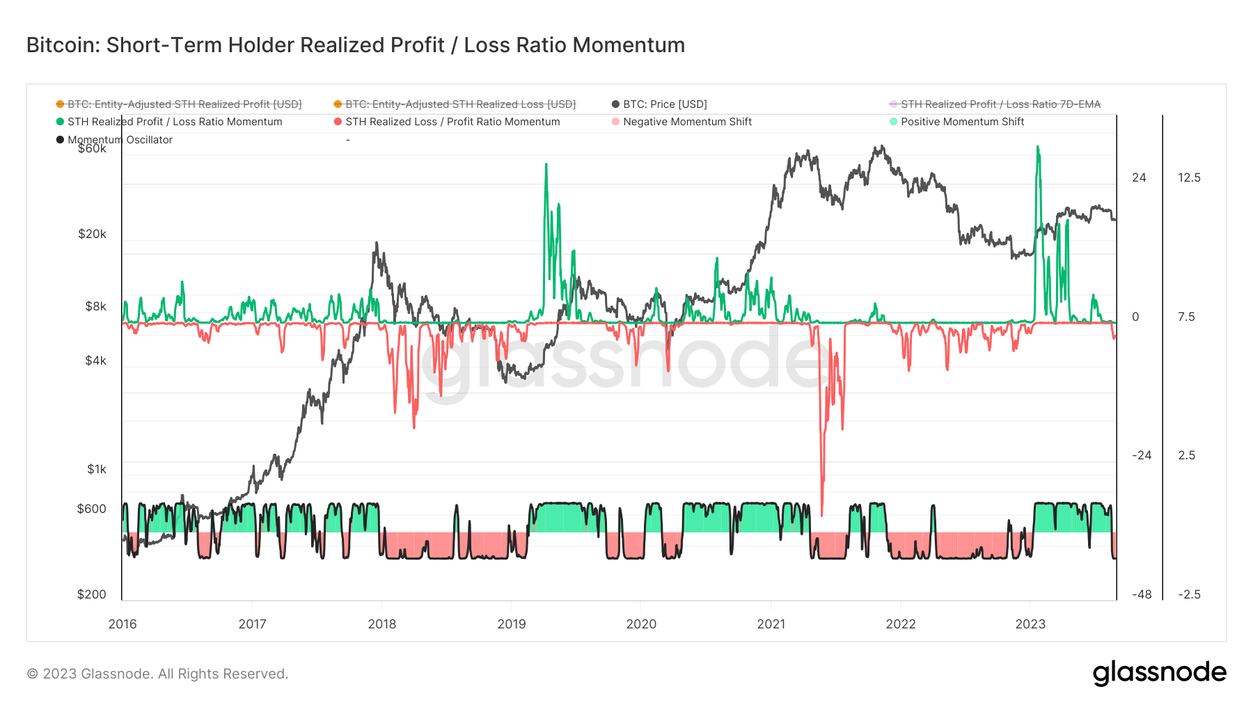1253x705 pixels.
Task: Click the chart title Bitcoin: Short-Term Holder Realized Profit
Action: coord(356,45)
